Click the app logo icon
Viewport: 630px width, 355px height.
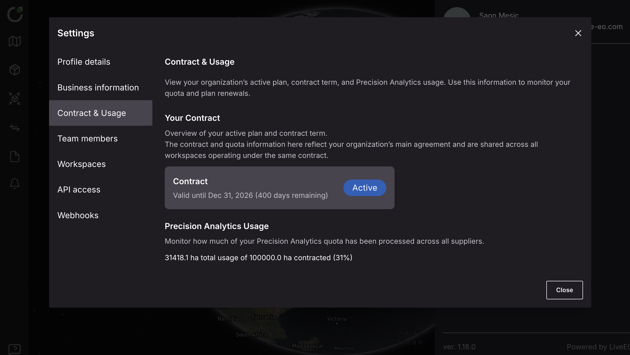pos(15,14)
